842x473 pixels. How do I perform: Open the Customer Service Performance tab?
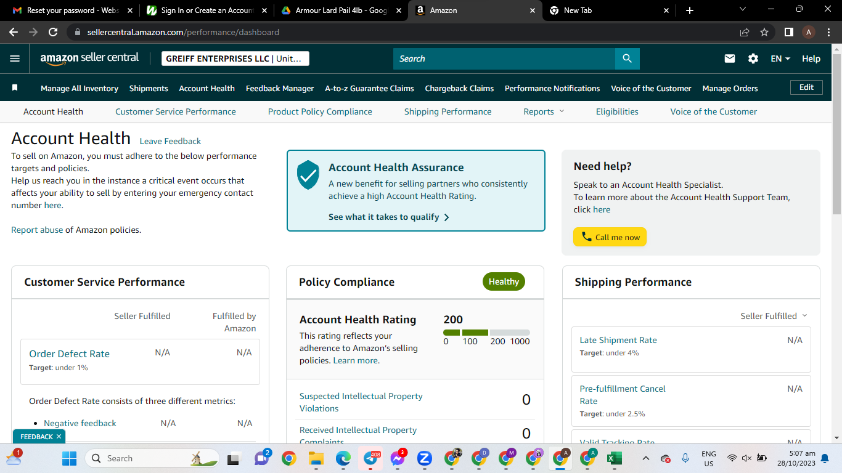pos(176,111)
